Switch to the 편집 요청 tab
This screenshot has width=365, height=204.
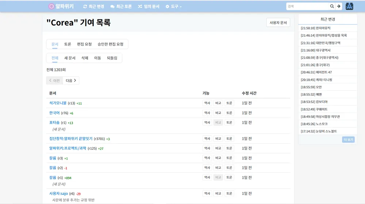84,44
